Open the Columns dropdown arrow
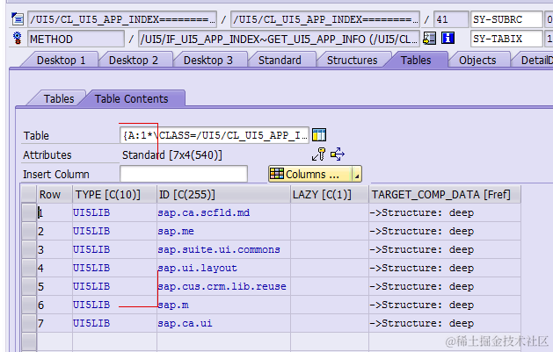This screenshot has width=553, height=352. pos(357,174)
